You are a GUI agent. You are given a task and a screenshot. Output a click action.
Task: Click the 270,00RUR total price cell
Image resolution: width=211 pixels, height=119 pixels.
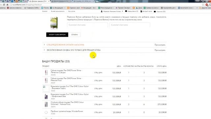(162, 104)
